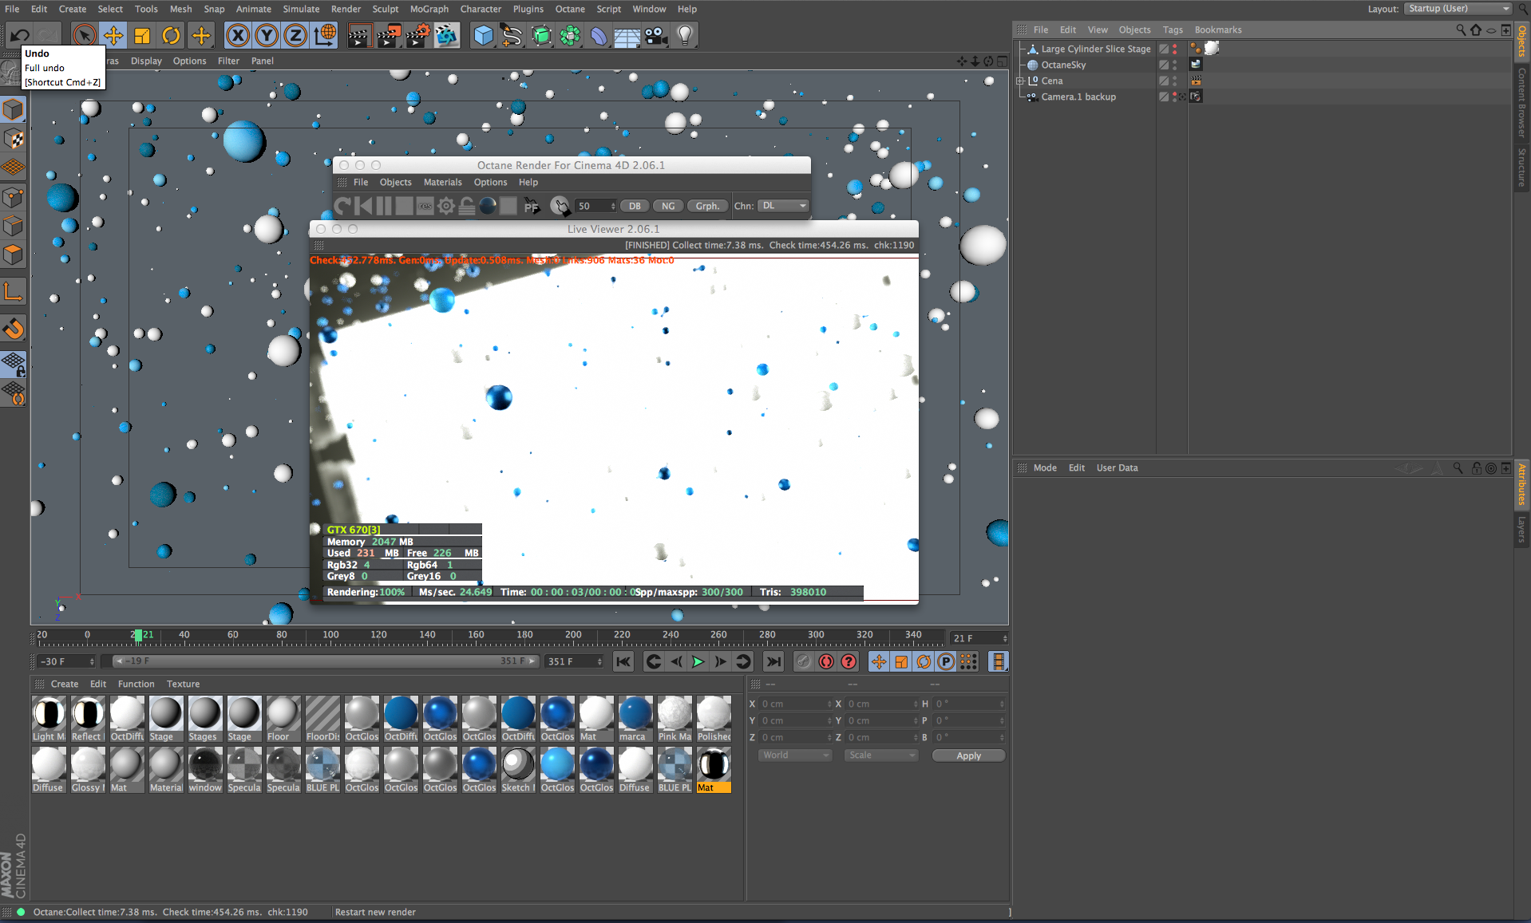Open the spline pen tool icon
Image resolution: width=1531 pixels, height=923 pixels.
[x=512, y=35]
